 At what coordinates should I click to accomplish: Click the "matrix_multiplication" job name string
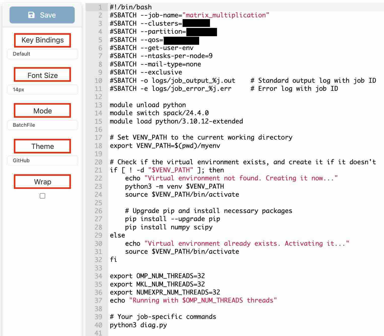point(226,15)
